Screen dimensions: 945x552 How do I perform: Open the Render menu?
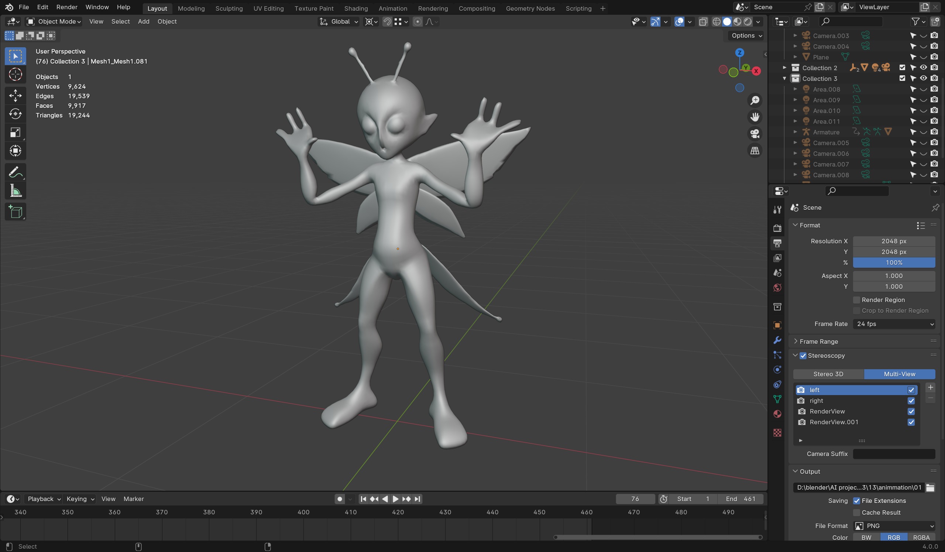[x=67, y=7]
